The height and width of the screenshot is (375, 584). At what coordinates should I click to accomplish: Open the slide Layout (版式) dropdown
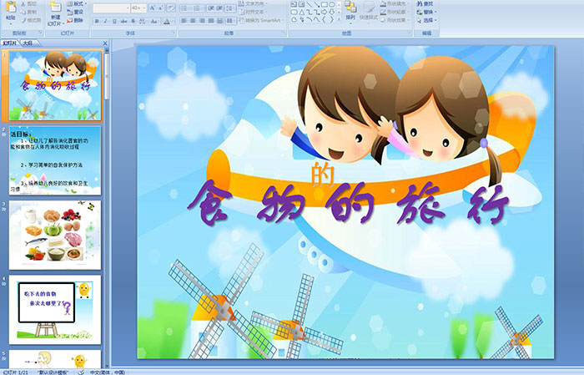coord(77,3)
